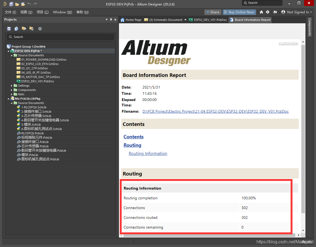This screenshot has width=316, height=247.
Task: Click the Share button
Action: (213, 12)
